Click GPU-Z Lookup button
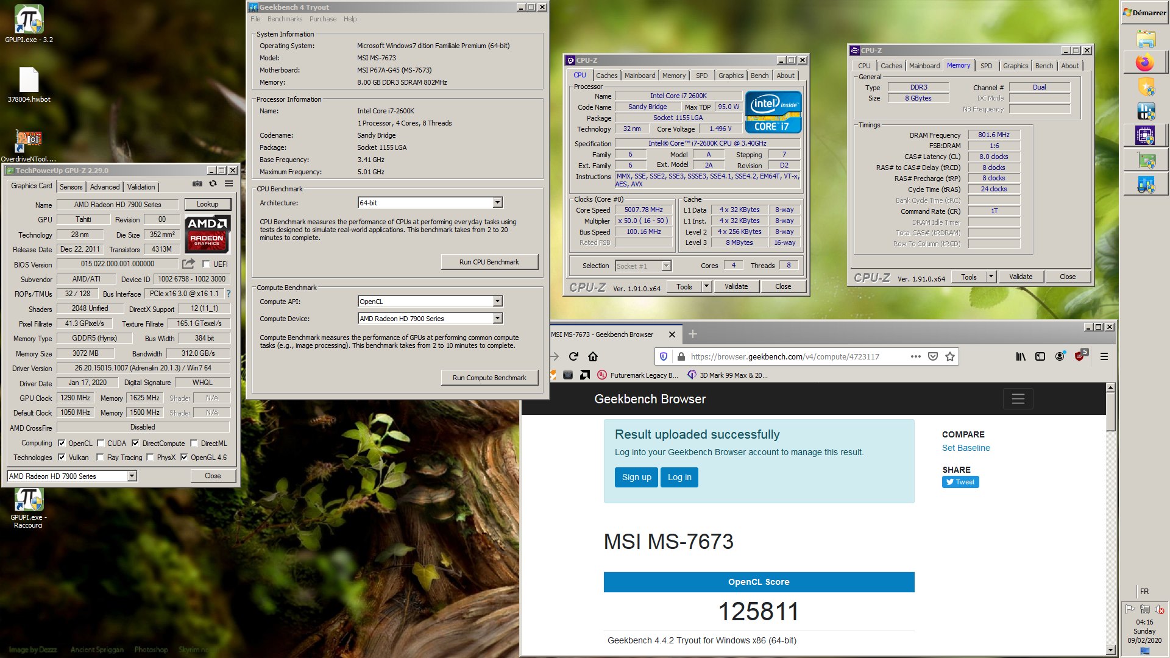 click(x=207, y=204)
